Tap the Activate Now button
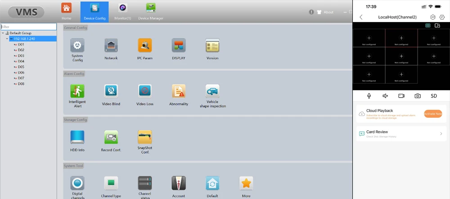Viewport: 450px width, 199px height. coord(433,114)
